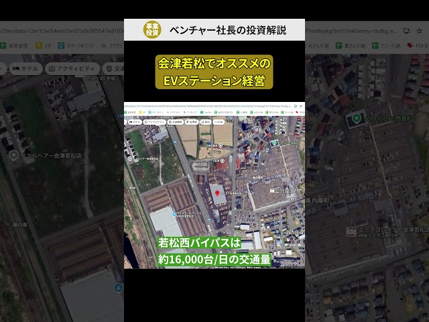Click the 事業投資 gold badge
This screenshot has height=322, width=429.
[x=152, y=30]
